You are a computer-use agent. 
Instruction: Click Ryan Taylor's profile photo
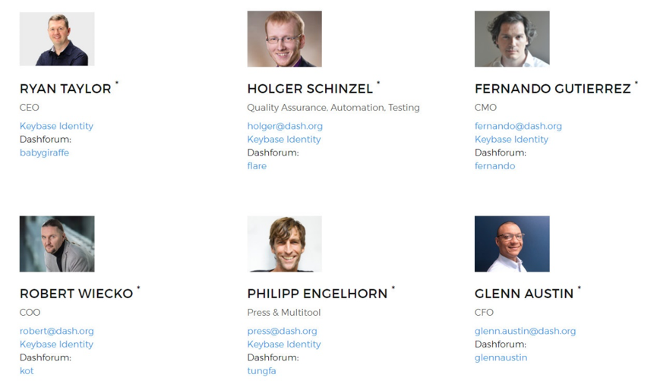(57, 39)
